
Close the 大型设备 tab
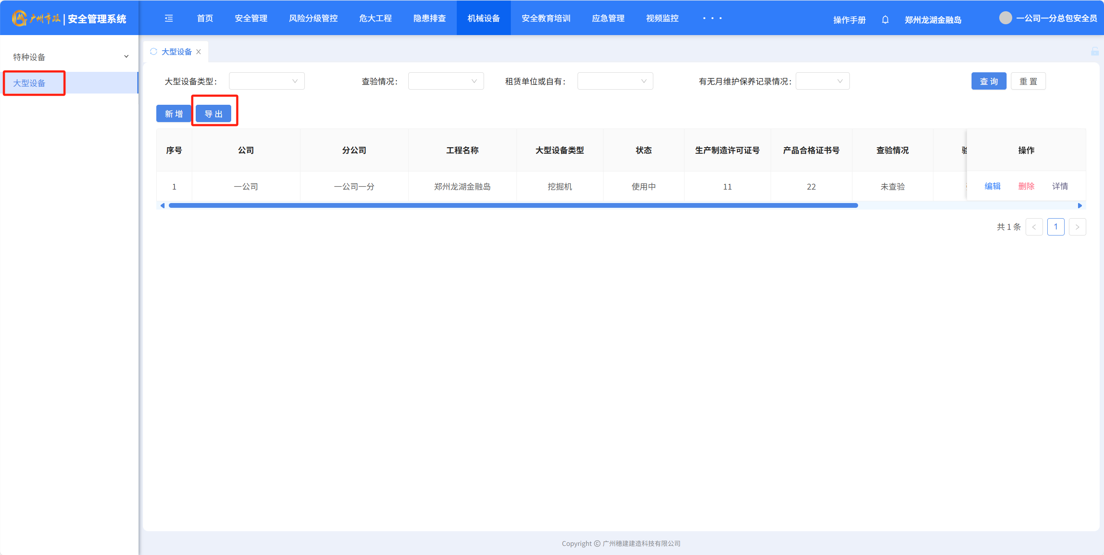point(199,52)
